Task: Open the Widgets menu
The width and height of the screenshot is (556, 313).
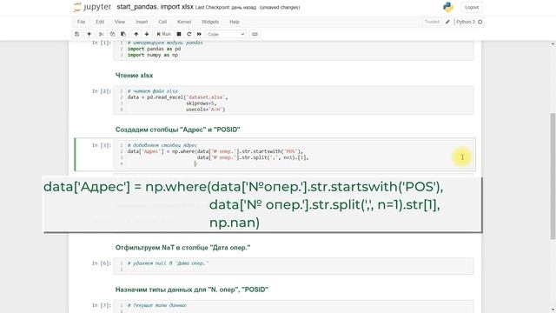Action: [x=210, y=22]
